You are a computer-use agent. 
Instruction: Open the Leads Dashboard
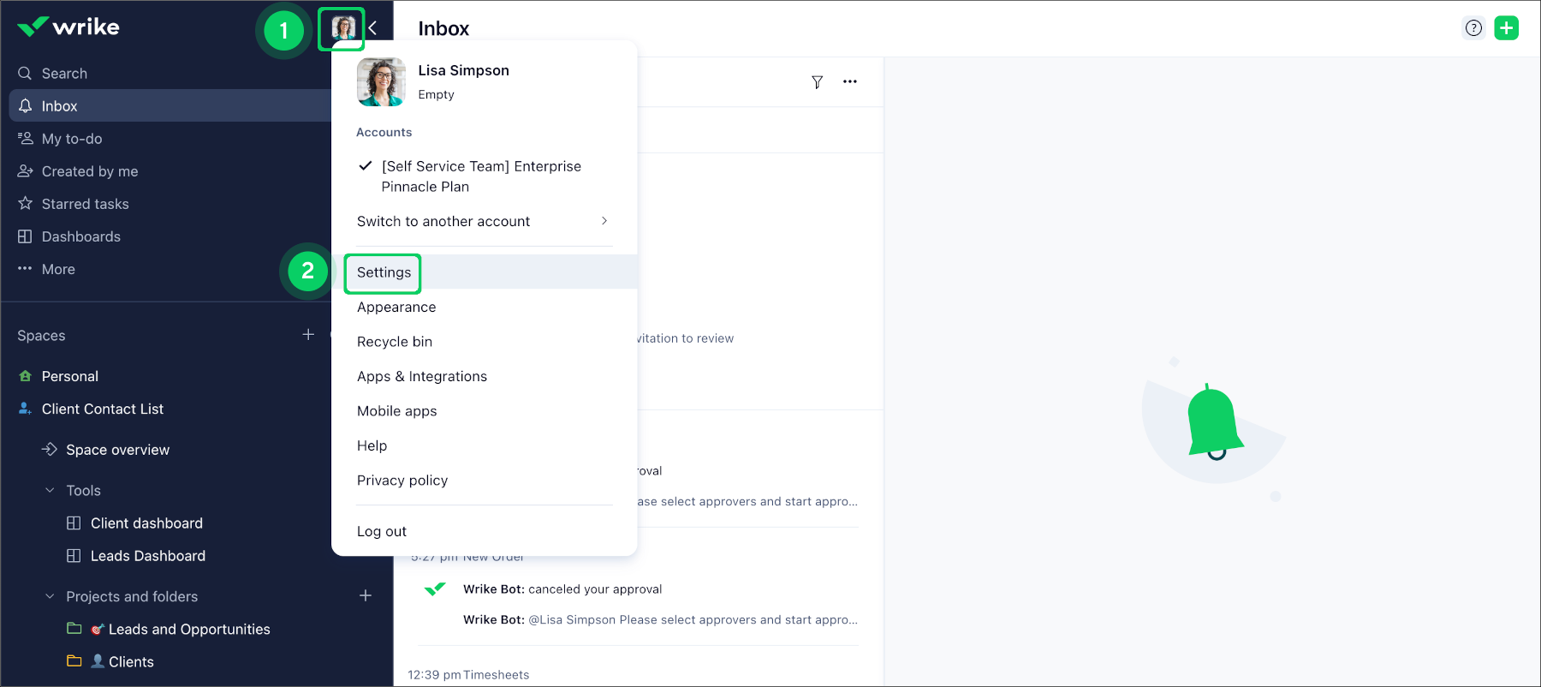148,556
